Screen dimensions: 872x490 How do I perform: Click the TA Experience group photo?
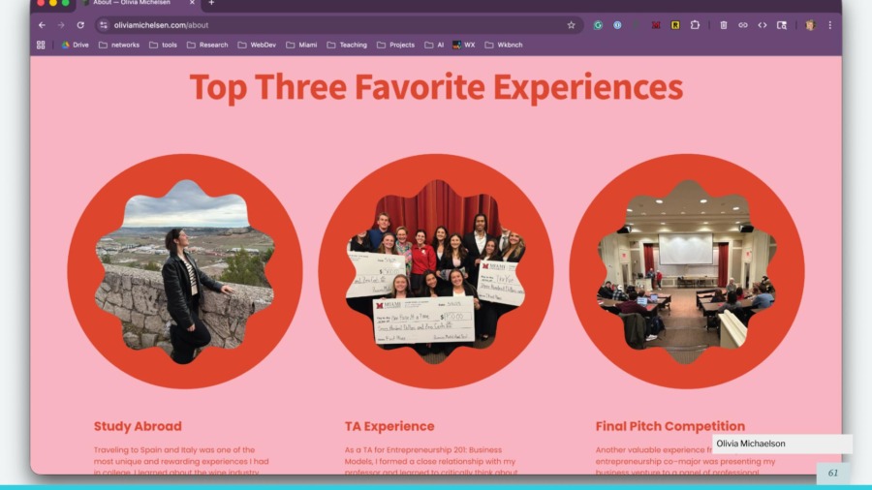pyautogui.click(x=436, y=271)
